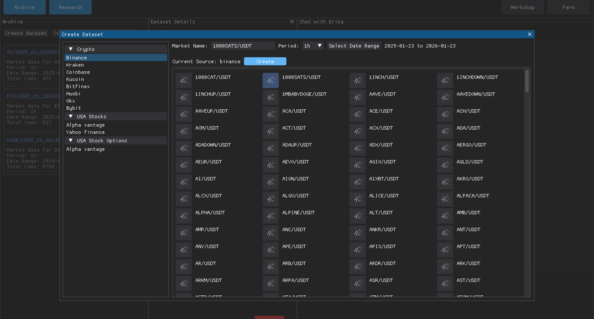Image resolution: width=594 pixels, height=319 pixels.
Task: Click the APE/USDT market icon
Action: [x=270, y=250]
